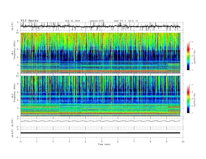The width and height of the screenshot is (206, 159).
Task: Click the "0" tick on the time axis
Action: tap(21, 142)
